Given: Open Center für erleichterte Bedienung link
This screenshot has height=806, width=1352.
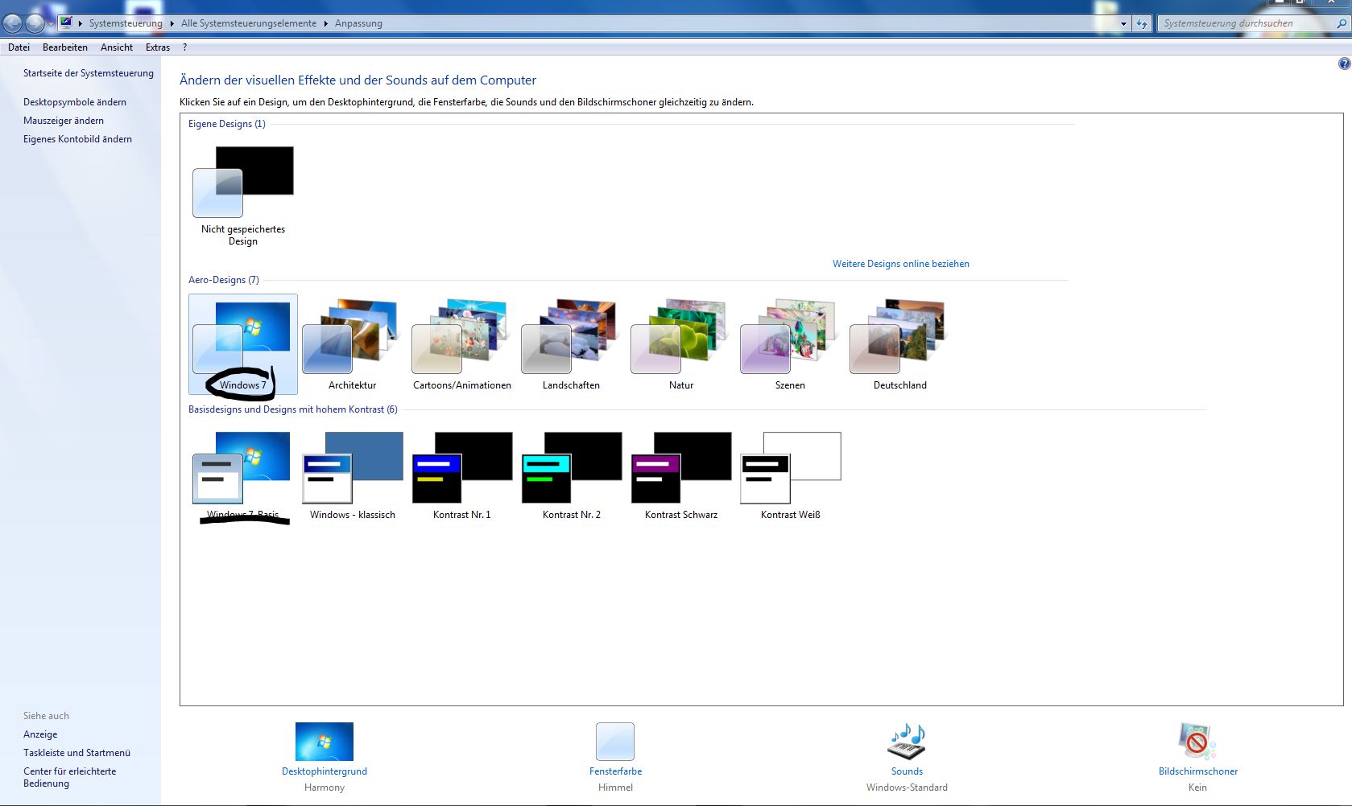Looking at the screenshot, I should 69,777.
